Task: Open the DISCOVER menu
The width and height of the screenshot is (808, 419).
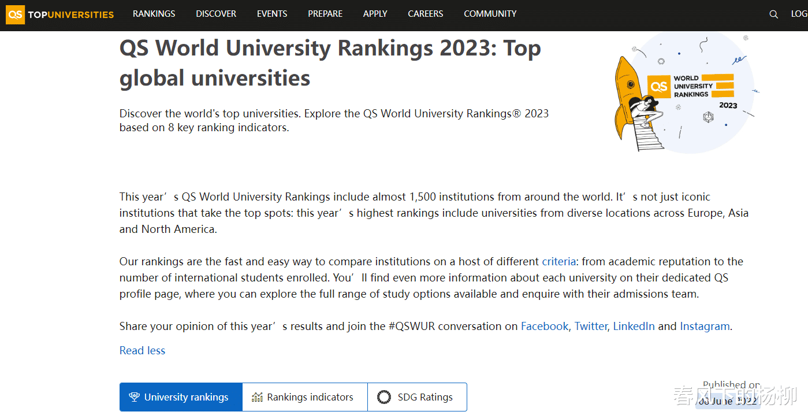Action: point(216,14)
